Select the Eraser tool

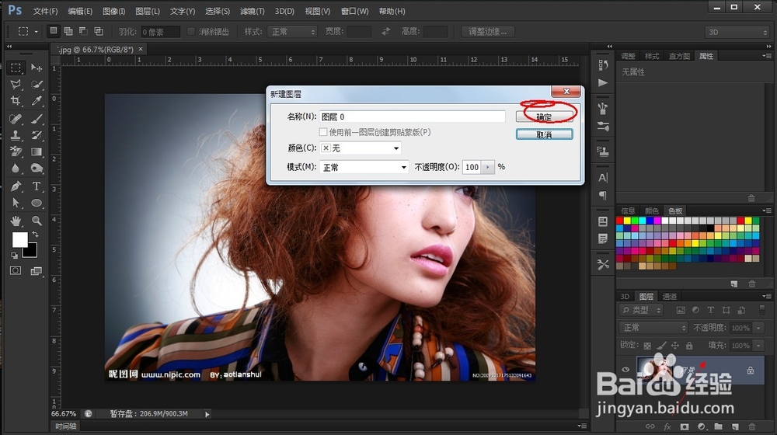16,151
